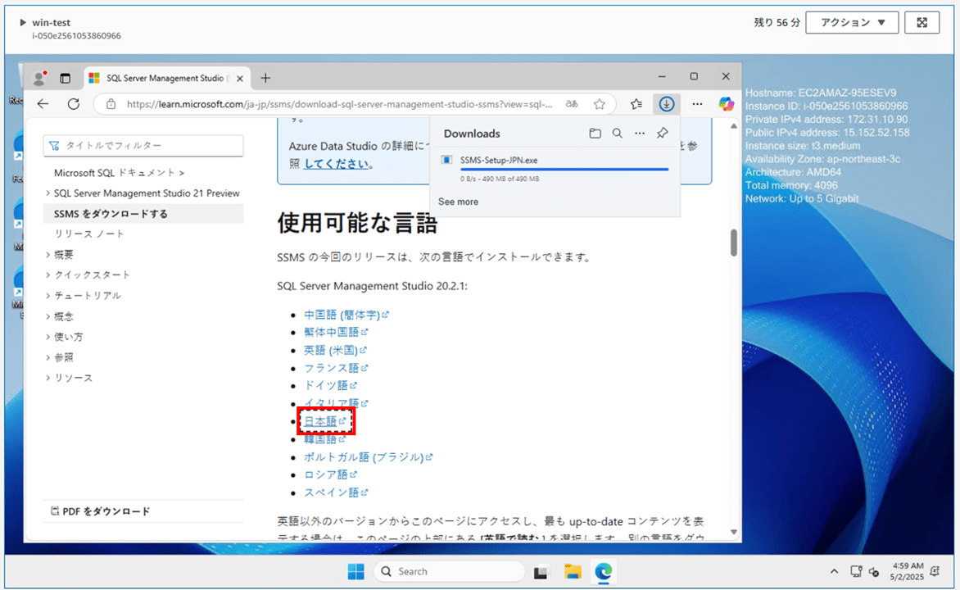Click Edge icon on taskbar
Image resolution: width=960 pixels, height=590 pixels.
point(603,572)
